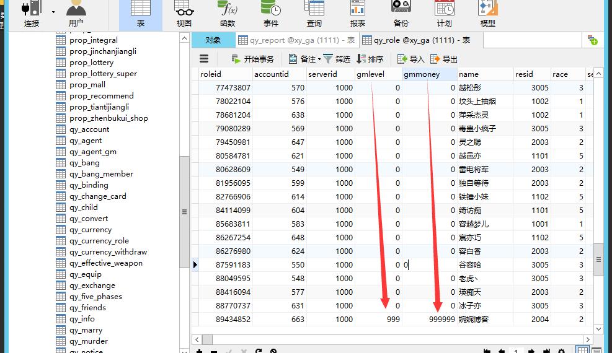Switch to the qy_role @xy_ga tab

420,40
